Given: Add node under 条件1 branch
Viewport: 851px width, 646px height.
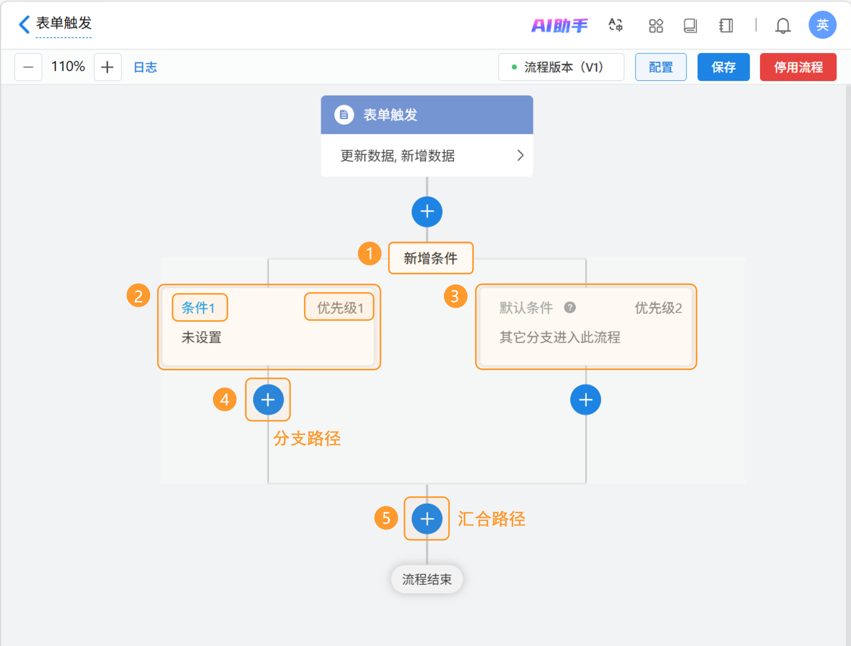Looking at the screenshot, I should click(268, 400).
